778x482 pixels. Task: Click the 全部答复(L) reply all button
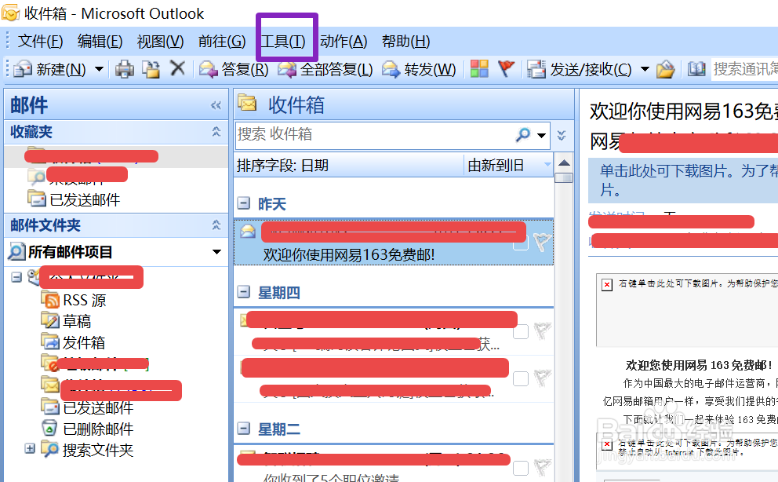[325, 70]
